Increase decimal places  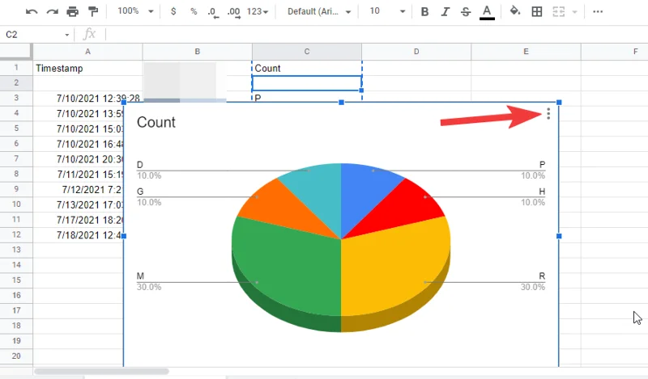(233, 12)
